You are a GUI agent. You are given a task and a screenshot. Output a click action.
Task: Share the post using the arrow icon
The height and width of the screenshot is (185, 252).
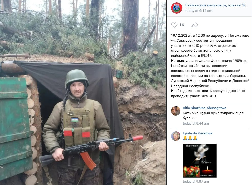point(195,25)
